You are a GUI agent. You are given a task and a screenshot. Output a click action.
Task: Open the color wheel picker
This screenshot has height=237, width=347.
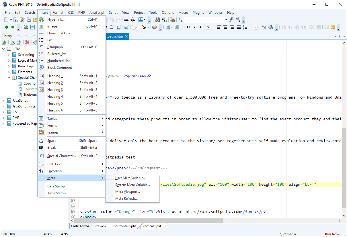click(x=154, y=27)
